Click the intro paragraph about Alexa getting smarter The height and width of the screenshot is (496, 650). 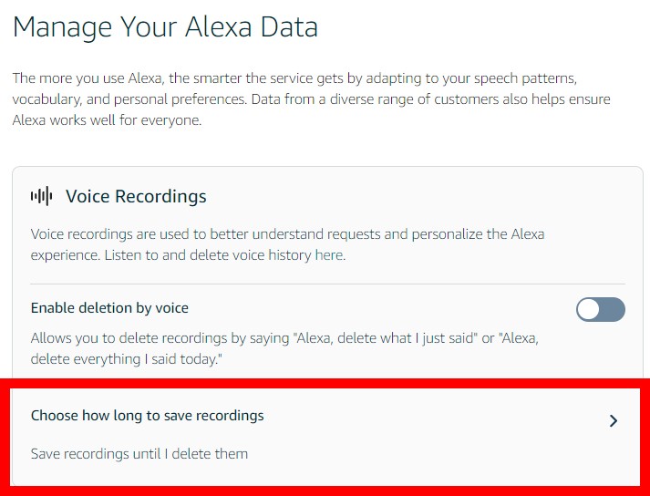(294, 77)
